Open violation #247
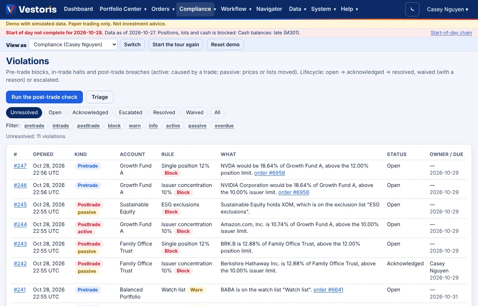The width and height of the screenshot is (478, 306). 20,166
